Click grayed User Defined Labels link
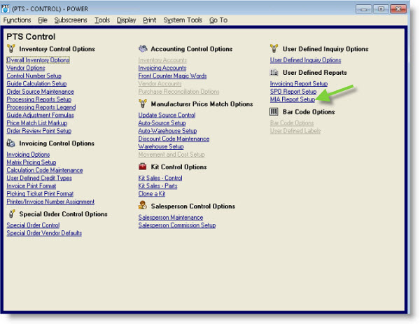This screenshot has width=420, height=324. point(295,131)
